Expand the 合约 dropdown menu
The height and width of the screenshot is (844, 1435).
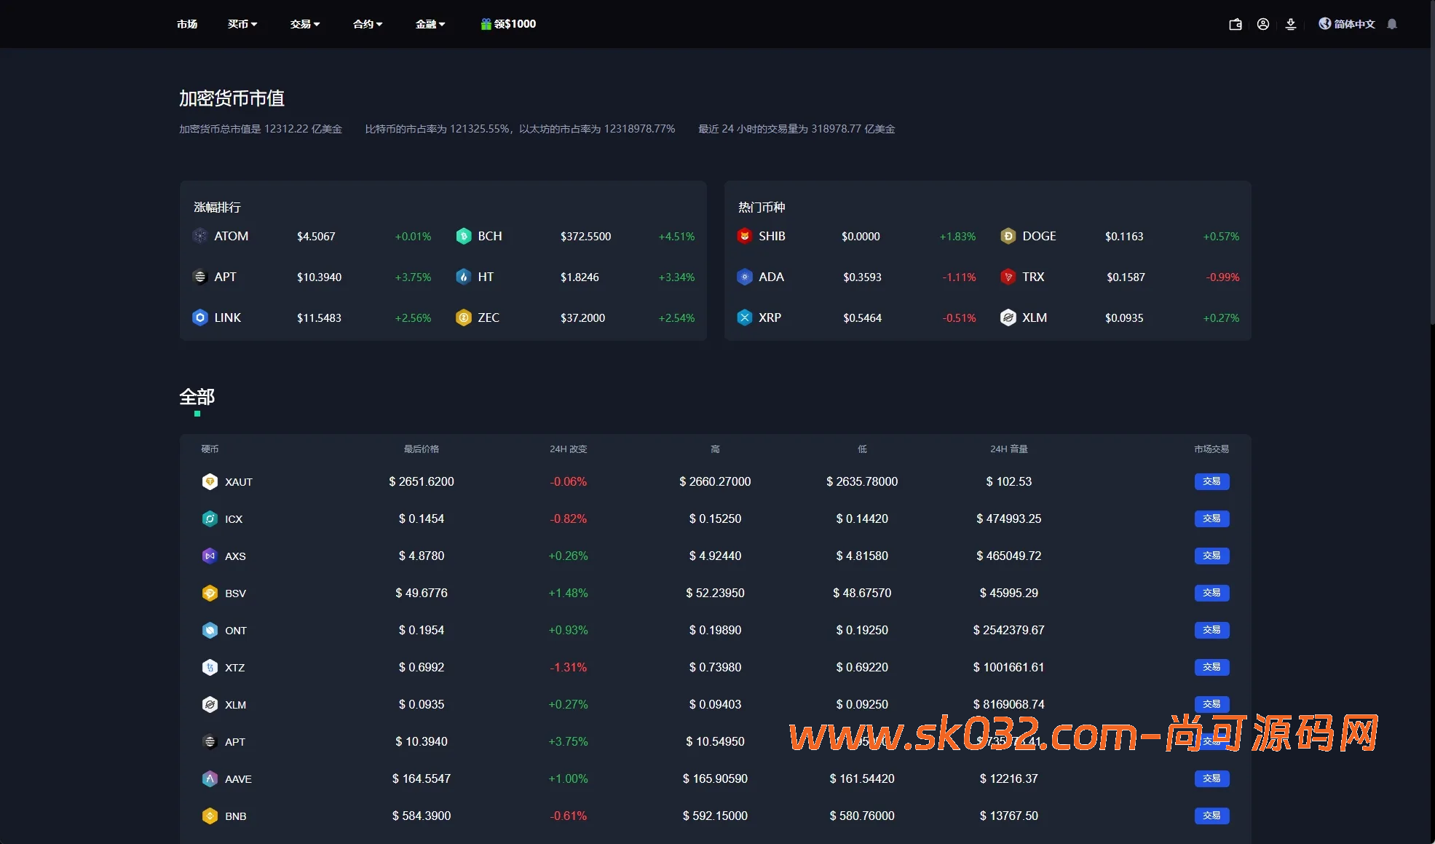click(368, 24)
